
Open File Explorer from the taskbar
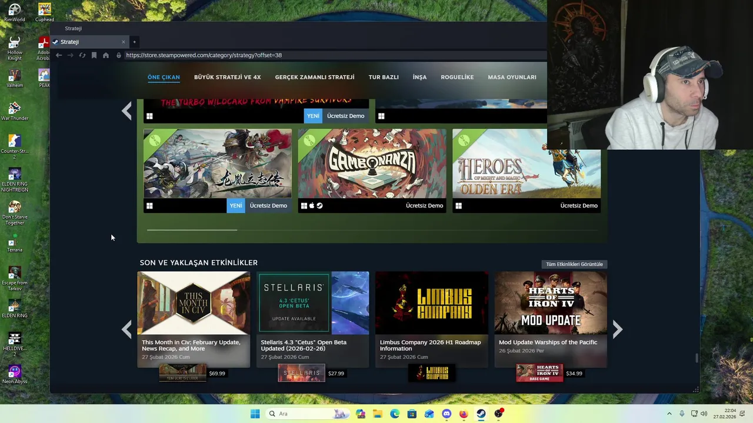(377, 414)
